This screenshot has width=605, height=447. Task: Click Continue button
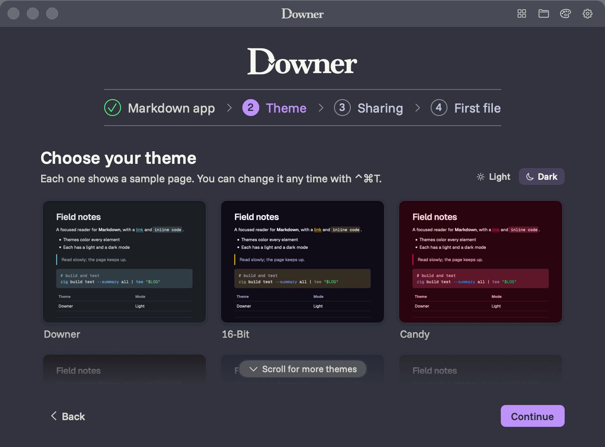(532, 416)
